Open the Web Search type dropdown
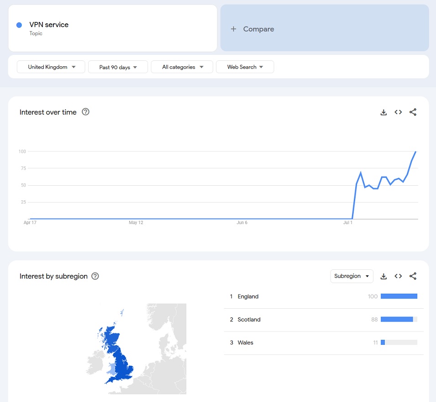The image size is (436, 402). (x=245, y=67)
